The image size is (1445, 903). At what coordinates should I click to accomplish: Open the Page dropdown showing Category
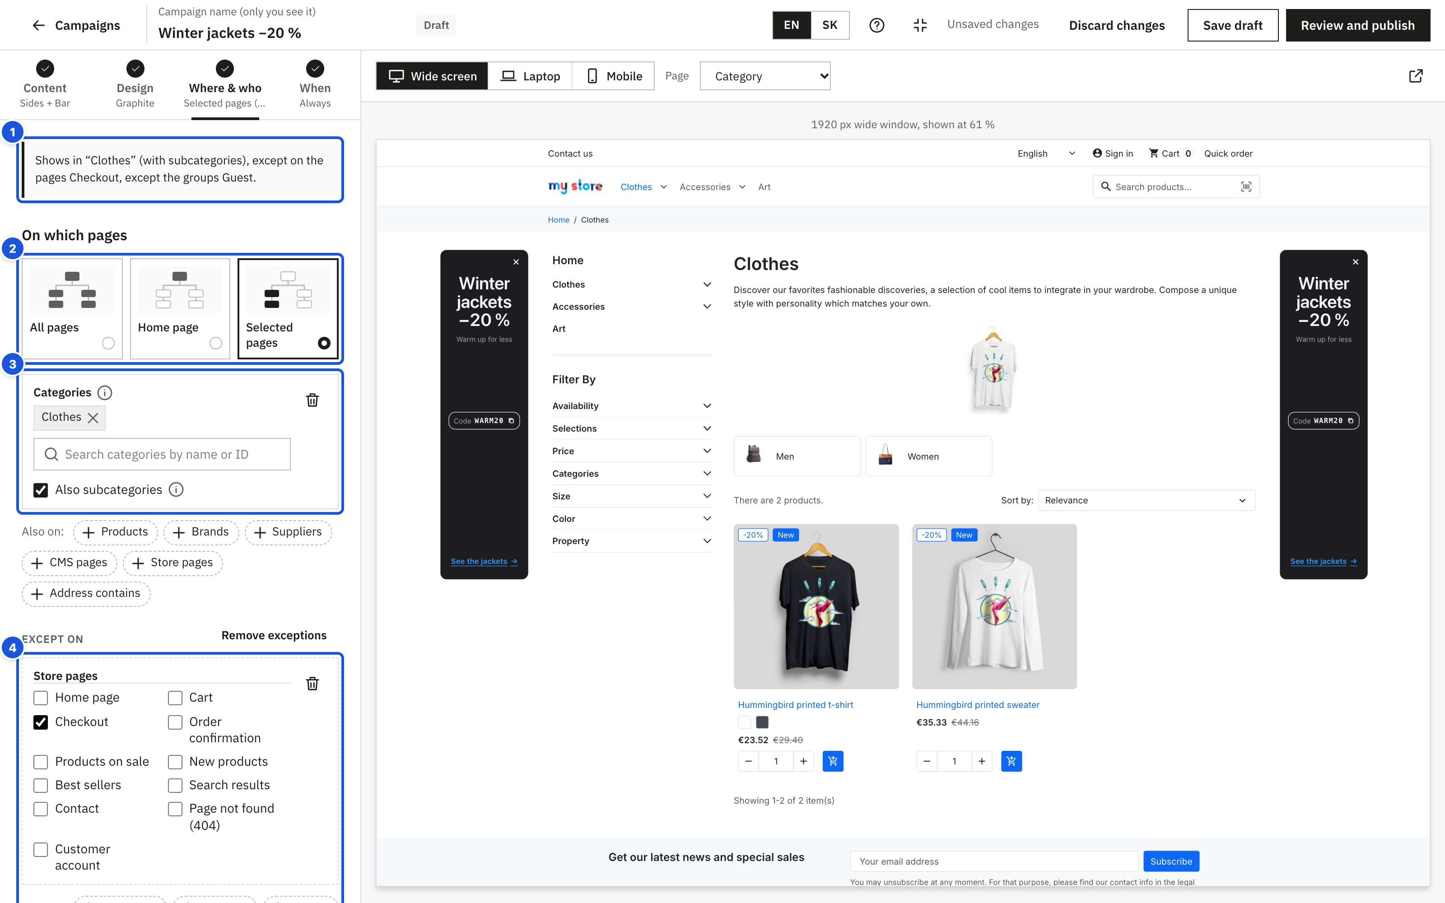(x=765, y=76)
